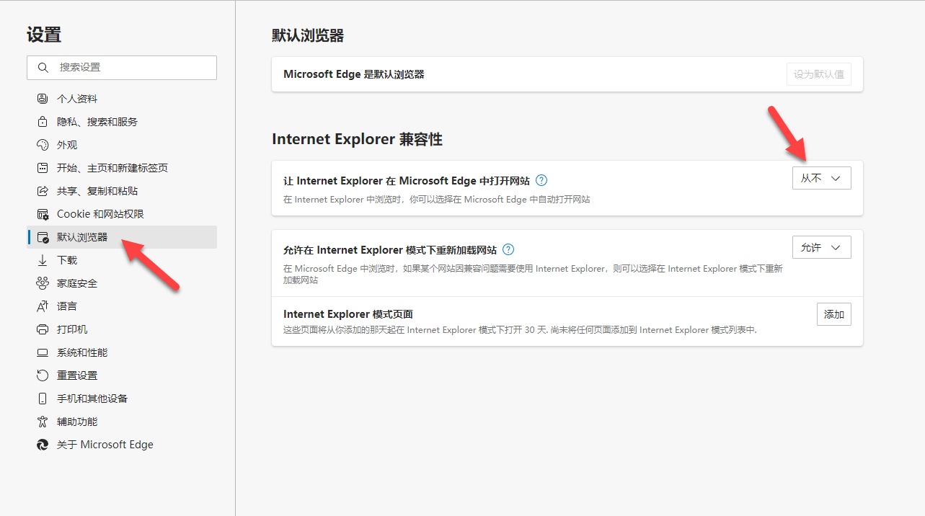Screen dimensions: 925x516
Task: Click help icon next to 允许在 Internet Explorer 模式下重新加载网站
Action: (508, 249)
